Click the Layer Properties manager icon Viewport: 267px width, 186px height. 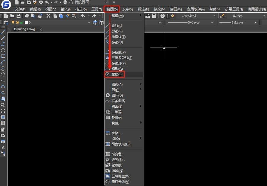pos(6,22)
